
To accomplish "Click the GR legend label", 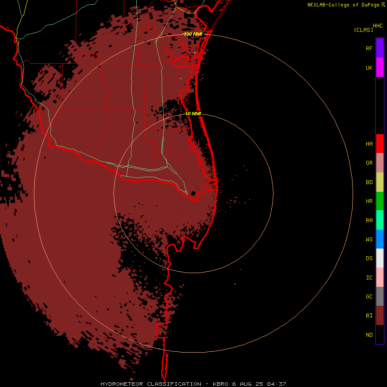I will pyautogui.click(x=369, y=163).
